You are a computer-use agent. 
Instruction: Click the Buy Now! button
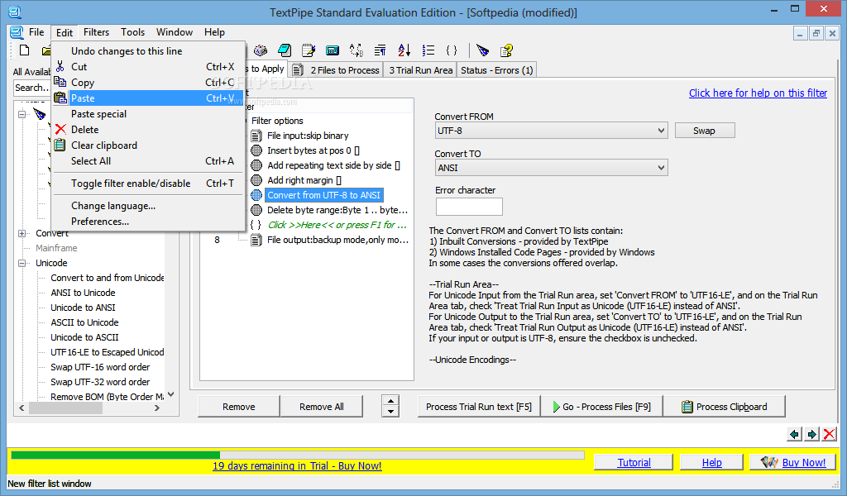(792, 463)
